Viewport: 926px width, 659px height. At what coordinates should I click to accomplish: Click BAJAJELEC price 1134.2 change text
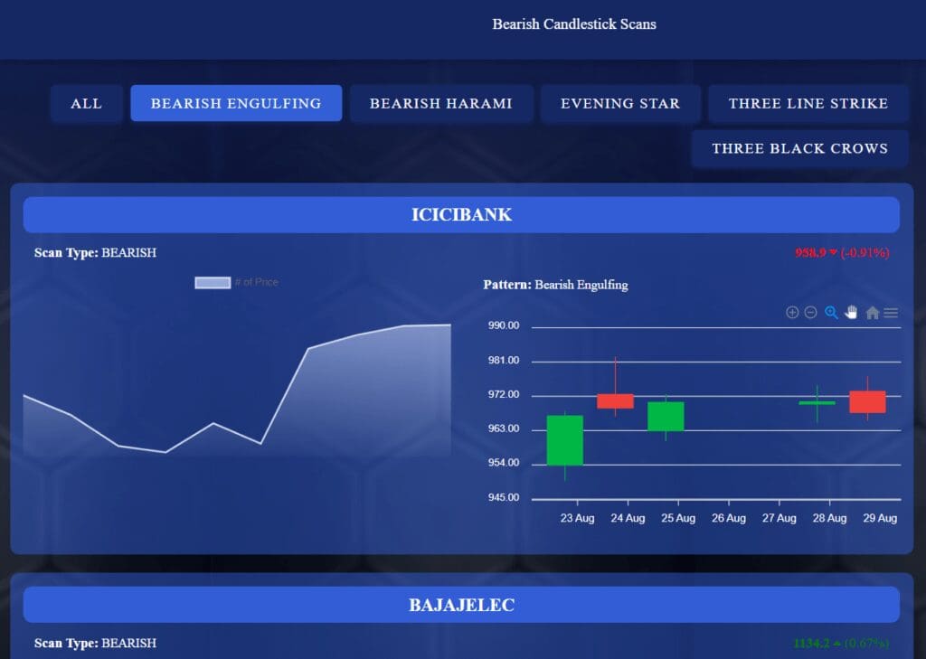(842, 643)
